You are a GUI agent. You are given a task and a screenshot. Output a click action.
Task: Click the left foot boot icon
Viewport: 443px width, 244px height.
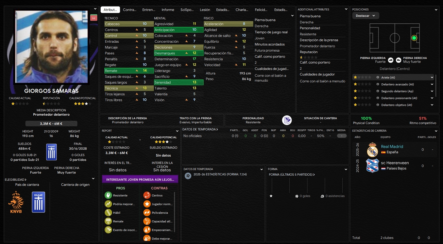point(391,60)
